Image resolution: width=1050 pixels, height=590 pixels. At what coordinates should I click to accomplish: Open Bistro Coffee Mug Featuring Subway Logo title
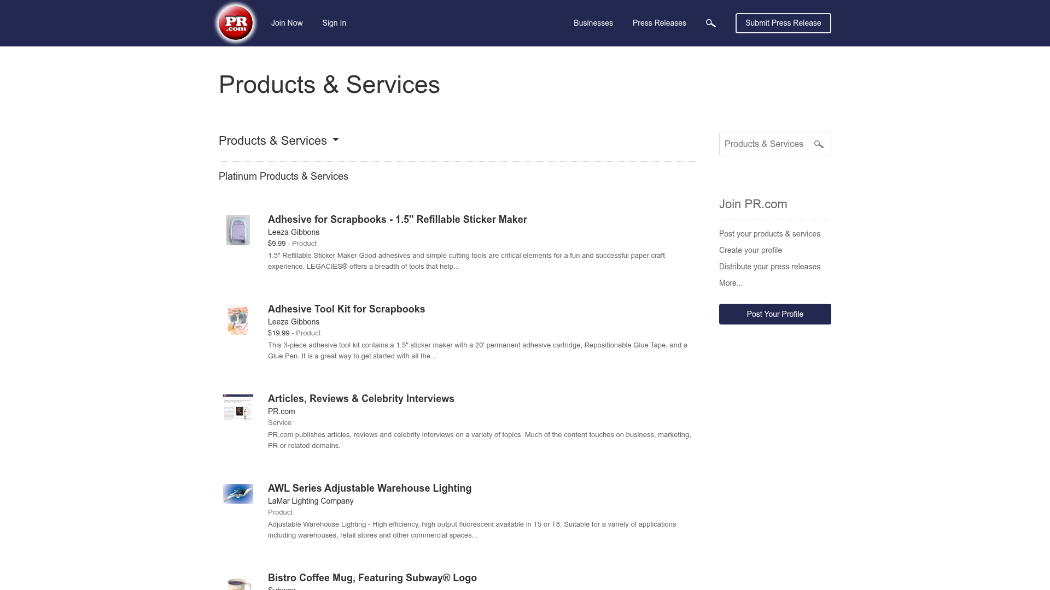372,577
